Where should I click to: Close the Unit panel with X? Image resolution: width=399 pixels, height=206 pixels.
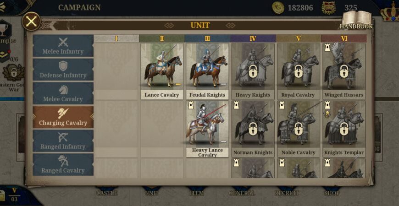(31, 22)
